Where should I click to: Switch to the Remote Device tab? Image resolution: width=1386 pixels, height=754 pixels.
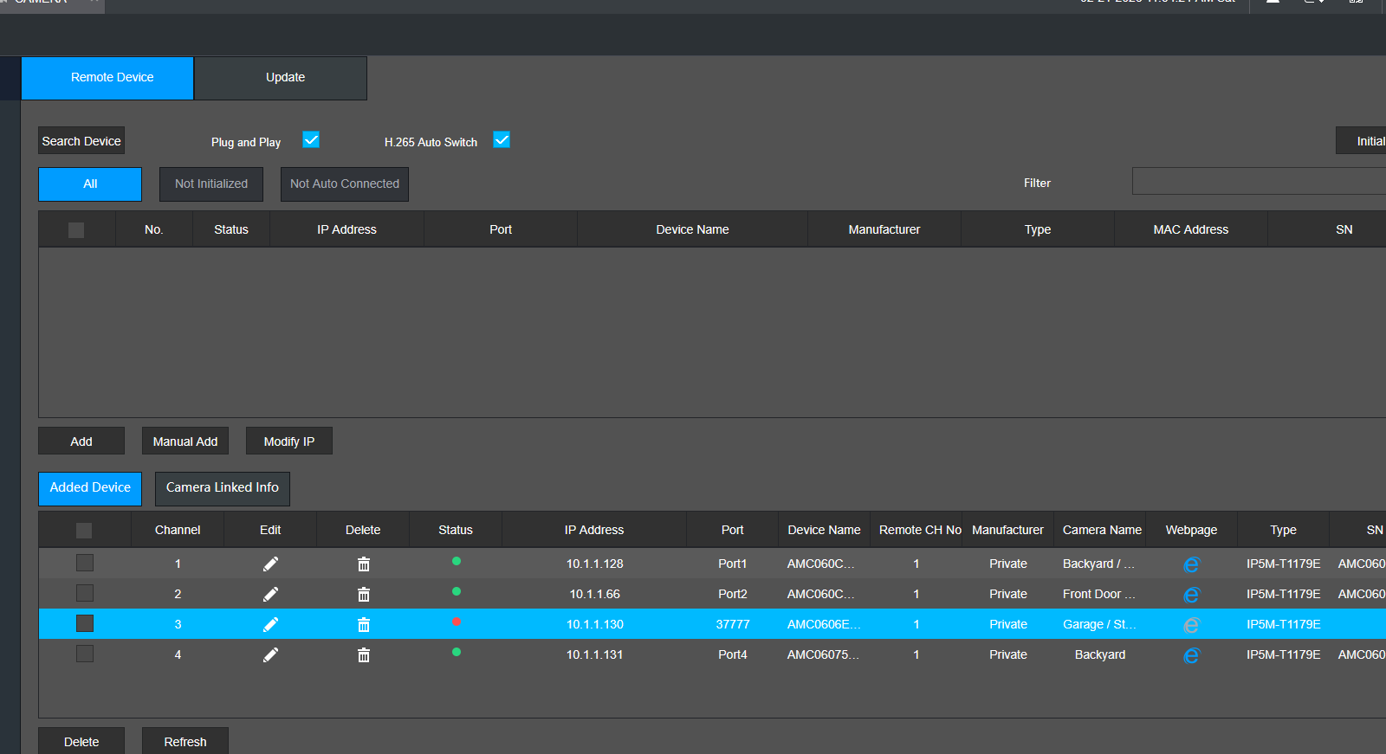pos(107,78)
